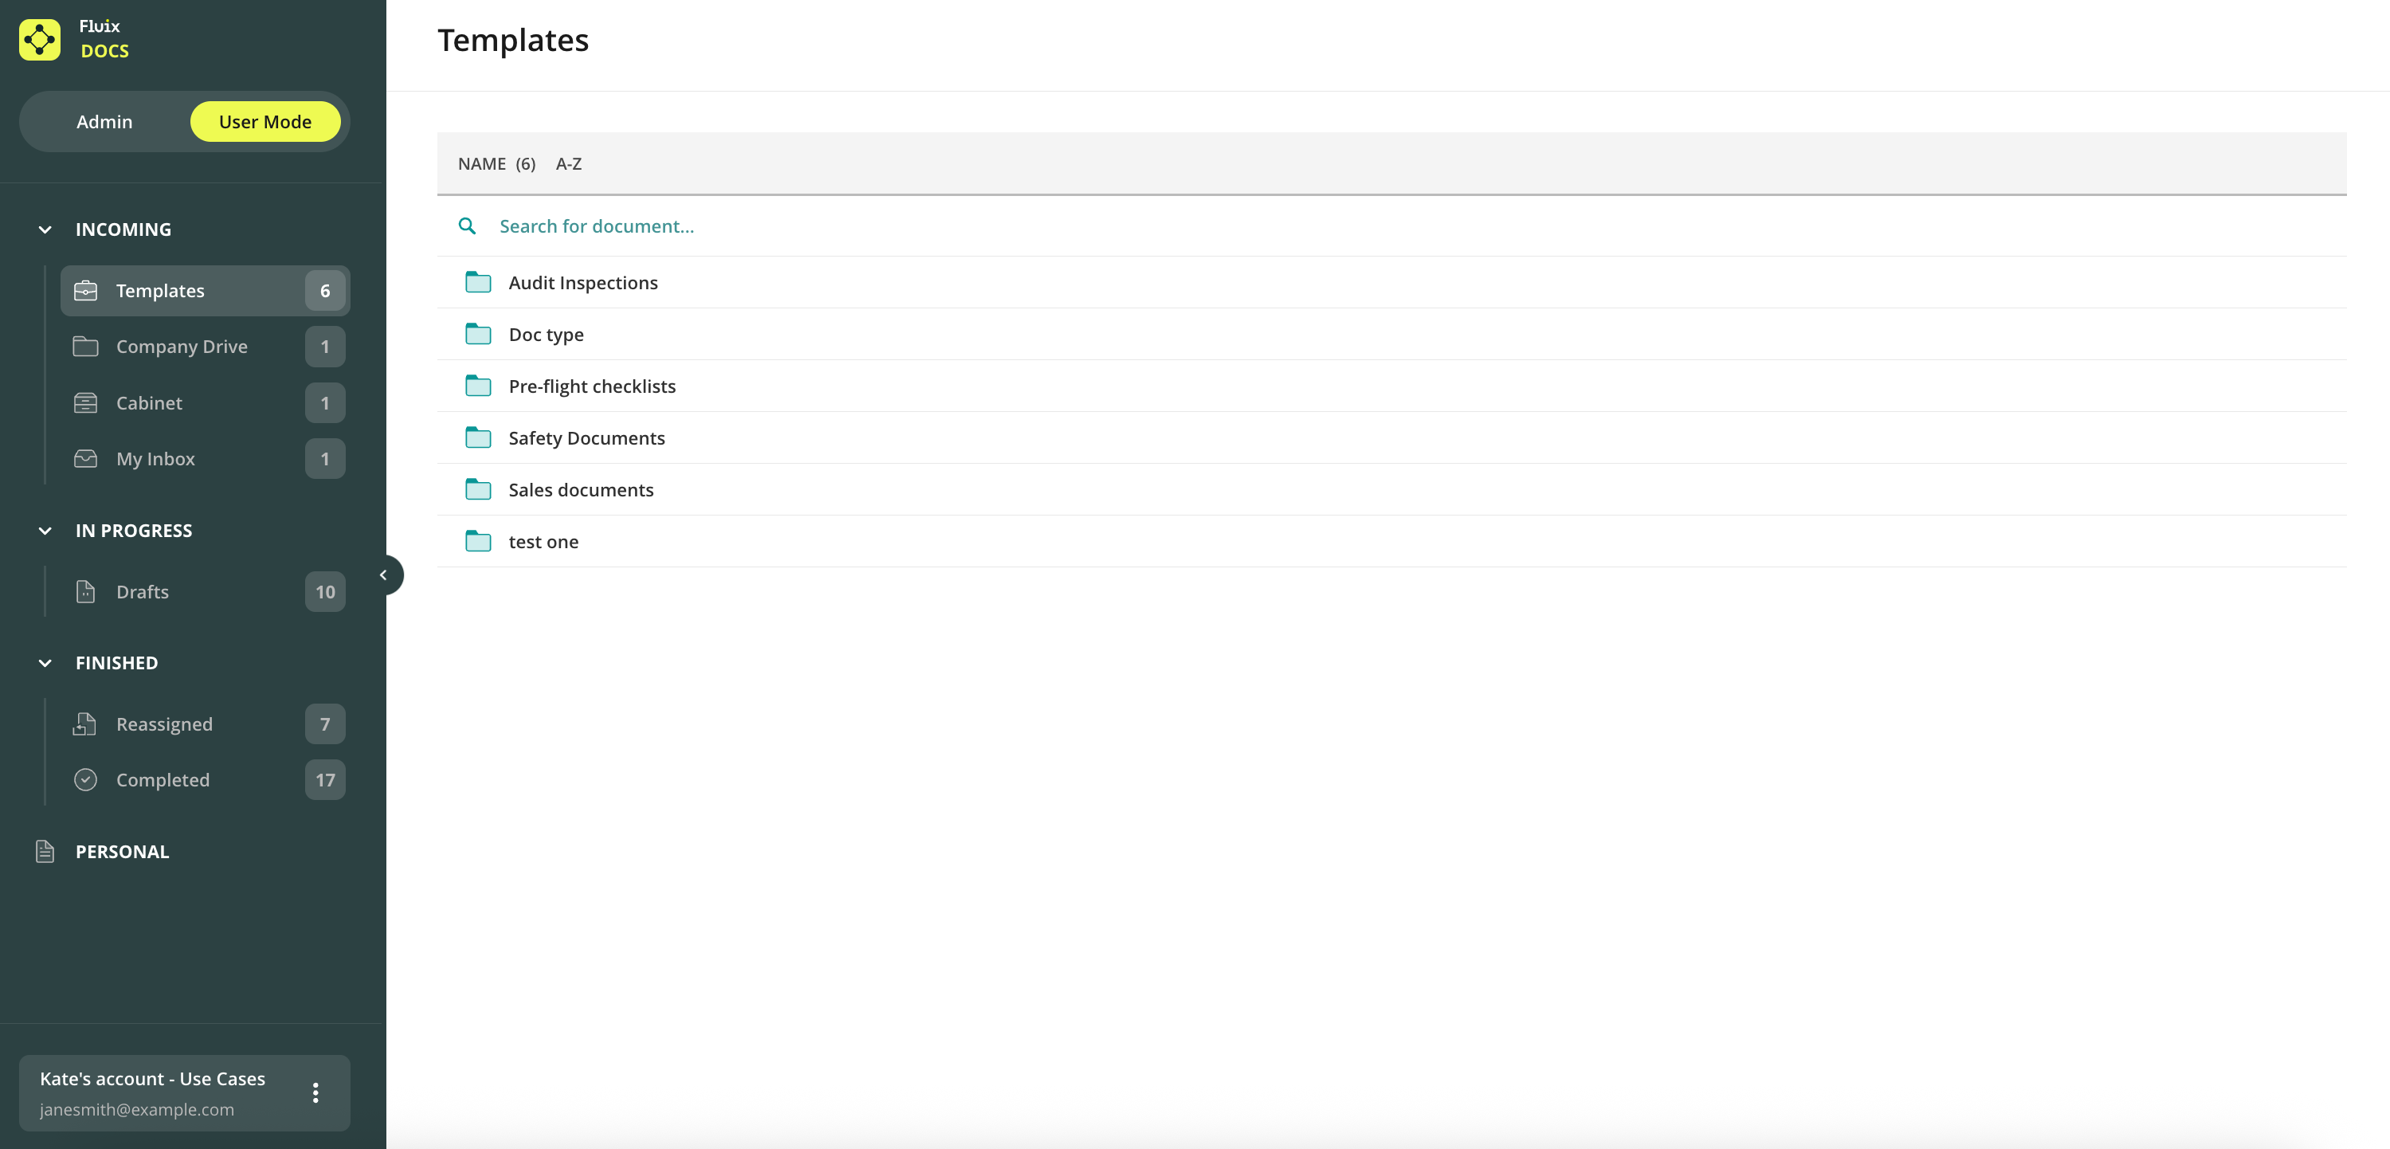Click the Reassigned document icon
Image resolution: width=2390 pixels, height=1149 pixels.
pyautogui.click(x=85, y=724)
